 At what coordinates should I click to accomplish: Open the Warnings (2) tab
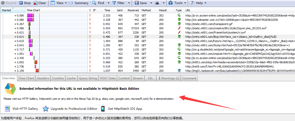(x=169, y=78)
